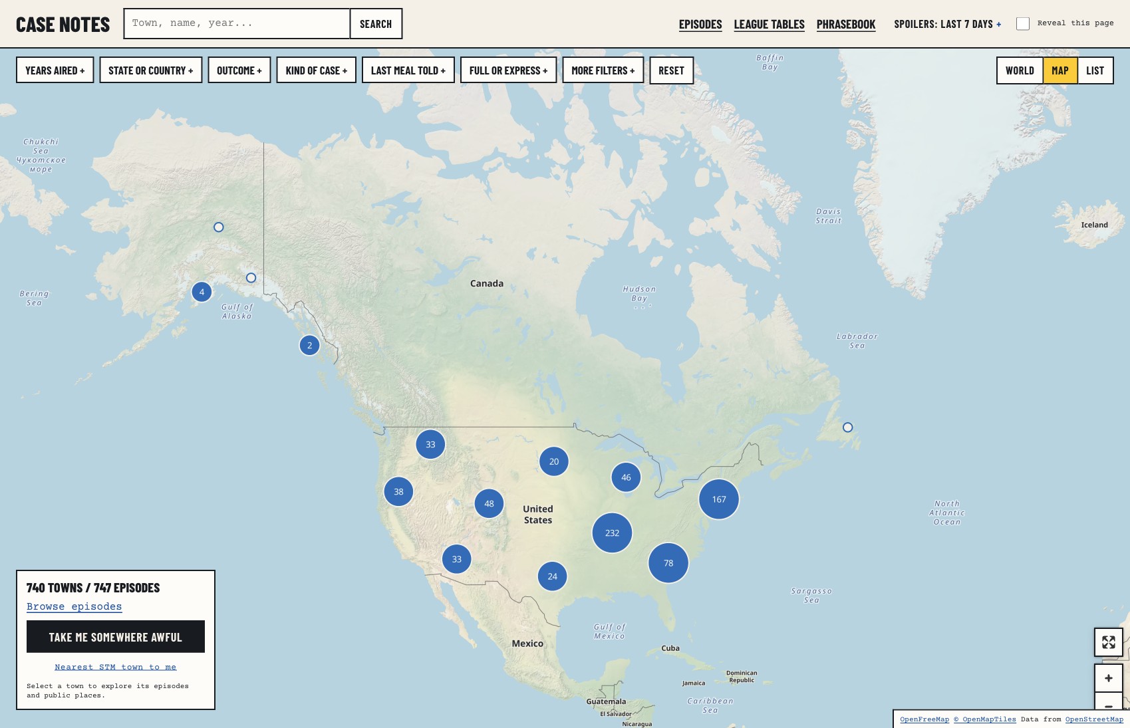The width and height of the screenshot is (1130, 728).
Task: Select the 38 cluster marker
Action: 398,492
